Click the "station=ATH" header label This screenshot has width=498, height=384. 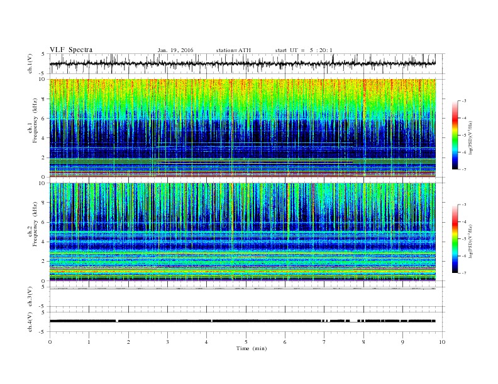[233, 50]
